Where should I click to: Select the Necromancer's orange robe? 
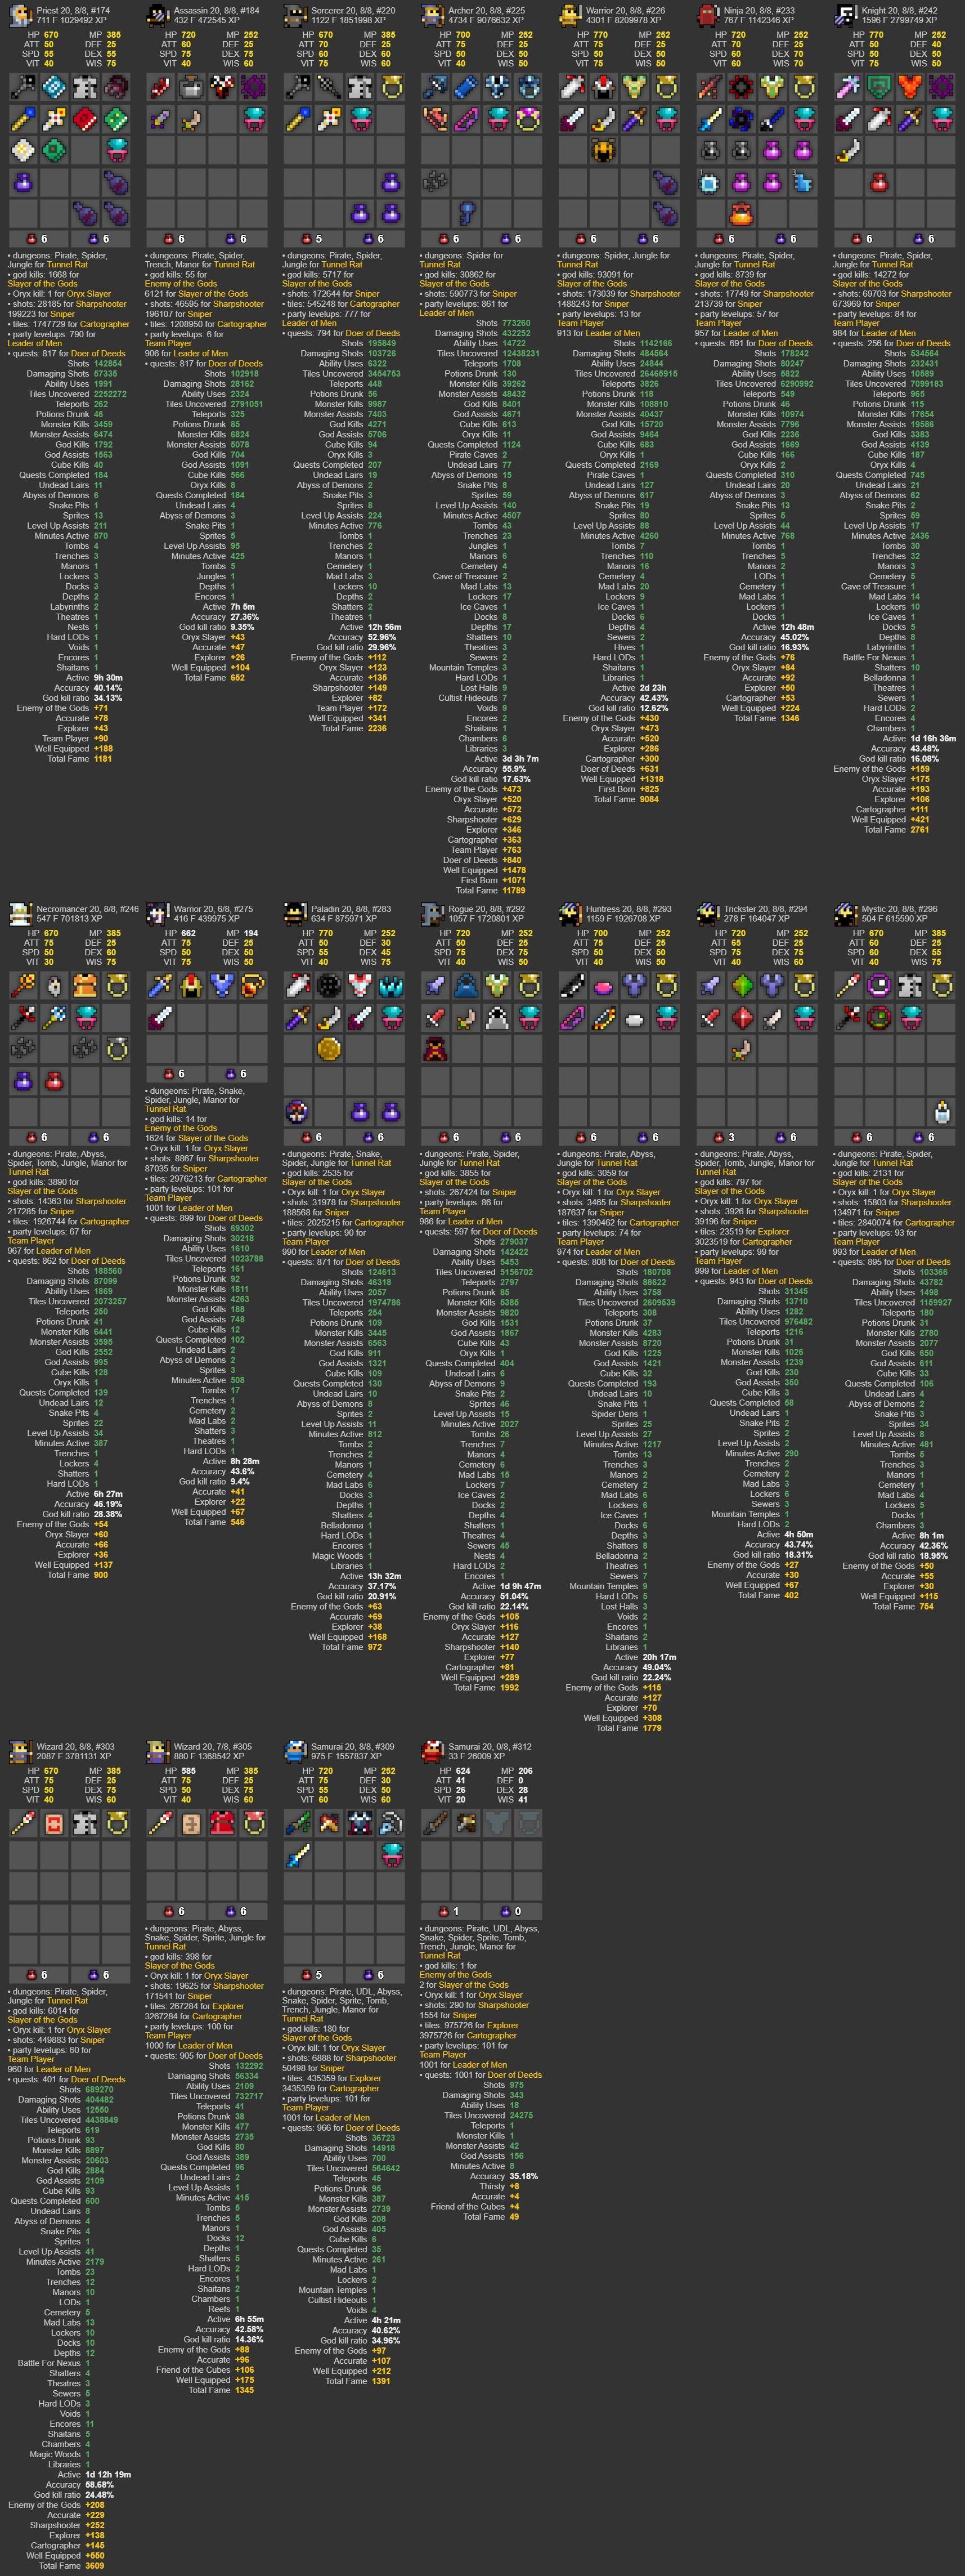click(x=86, y=985)
